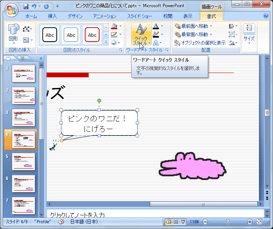Select slide 3 thumbnail
The image size is (273, 229).
point(24,118)
